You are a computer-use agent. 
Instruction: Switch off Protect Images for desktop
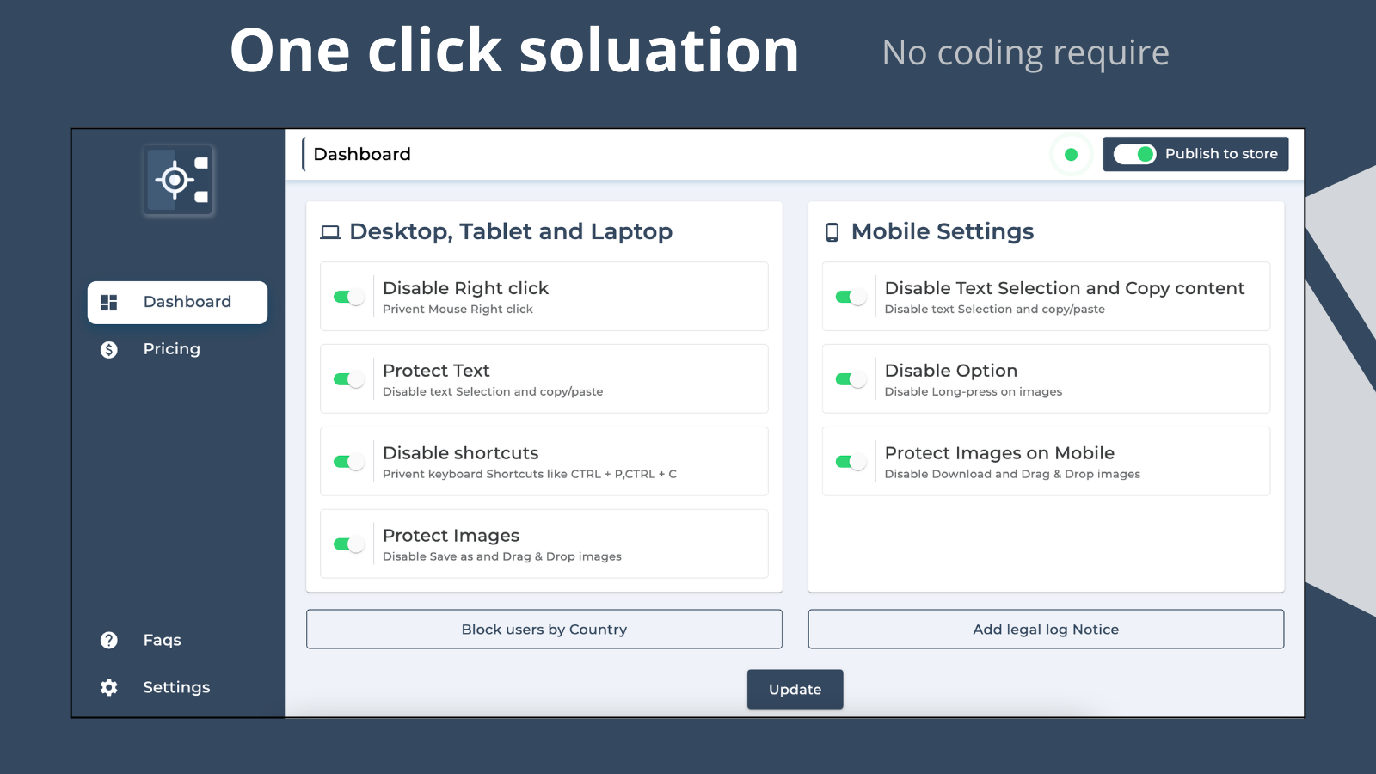pos(347,544)
